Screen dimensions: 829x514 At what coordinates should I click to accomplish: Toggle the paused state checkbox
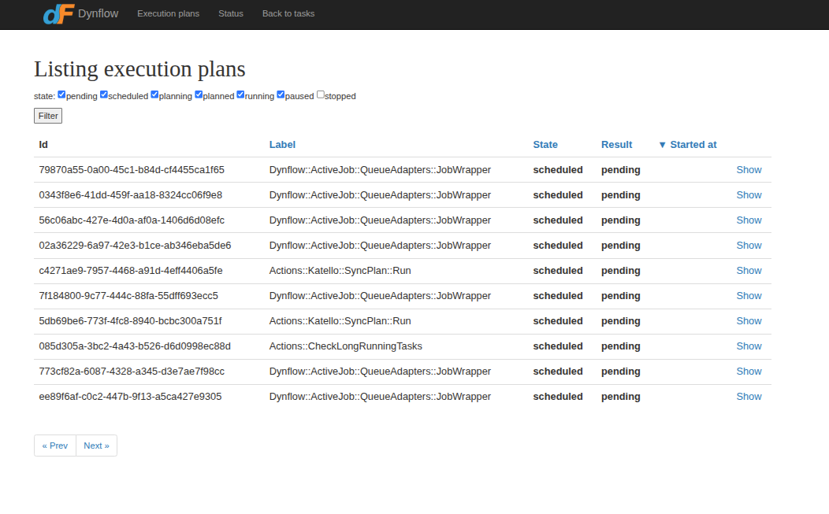(x=281, y=95)
